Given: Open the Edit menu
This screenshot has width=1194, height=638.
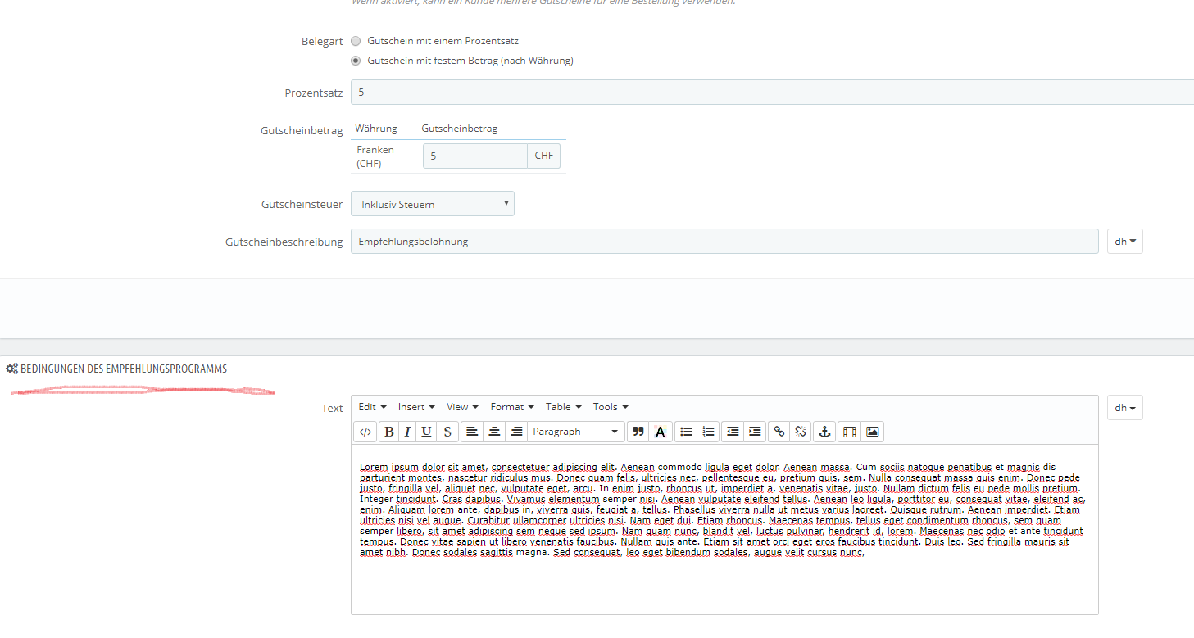Looking at the screenshot, I should point(372,407).
